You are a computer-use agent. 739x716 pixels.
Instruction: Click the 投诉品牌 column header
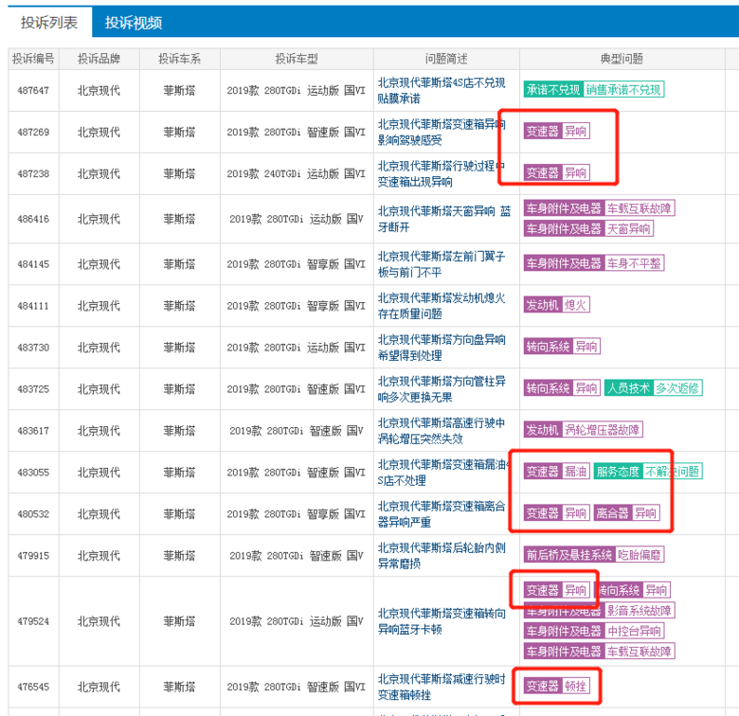click(99, 59)
